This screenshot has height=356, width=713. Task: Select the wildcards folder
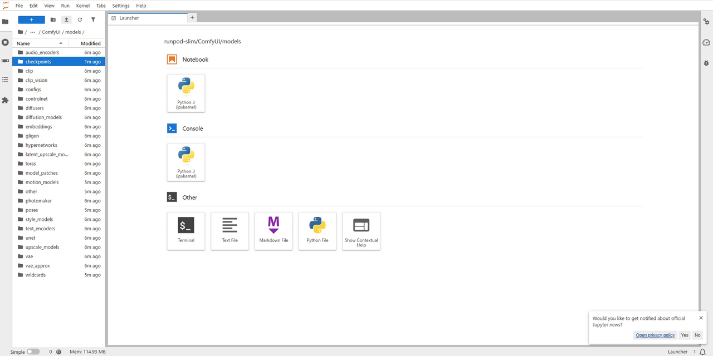(58, 275)
